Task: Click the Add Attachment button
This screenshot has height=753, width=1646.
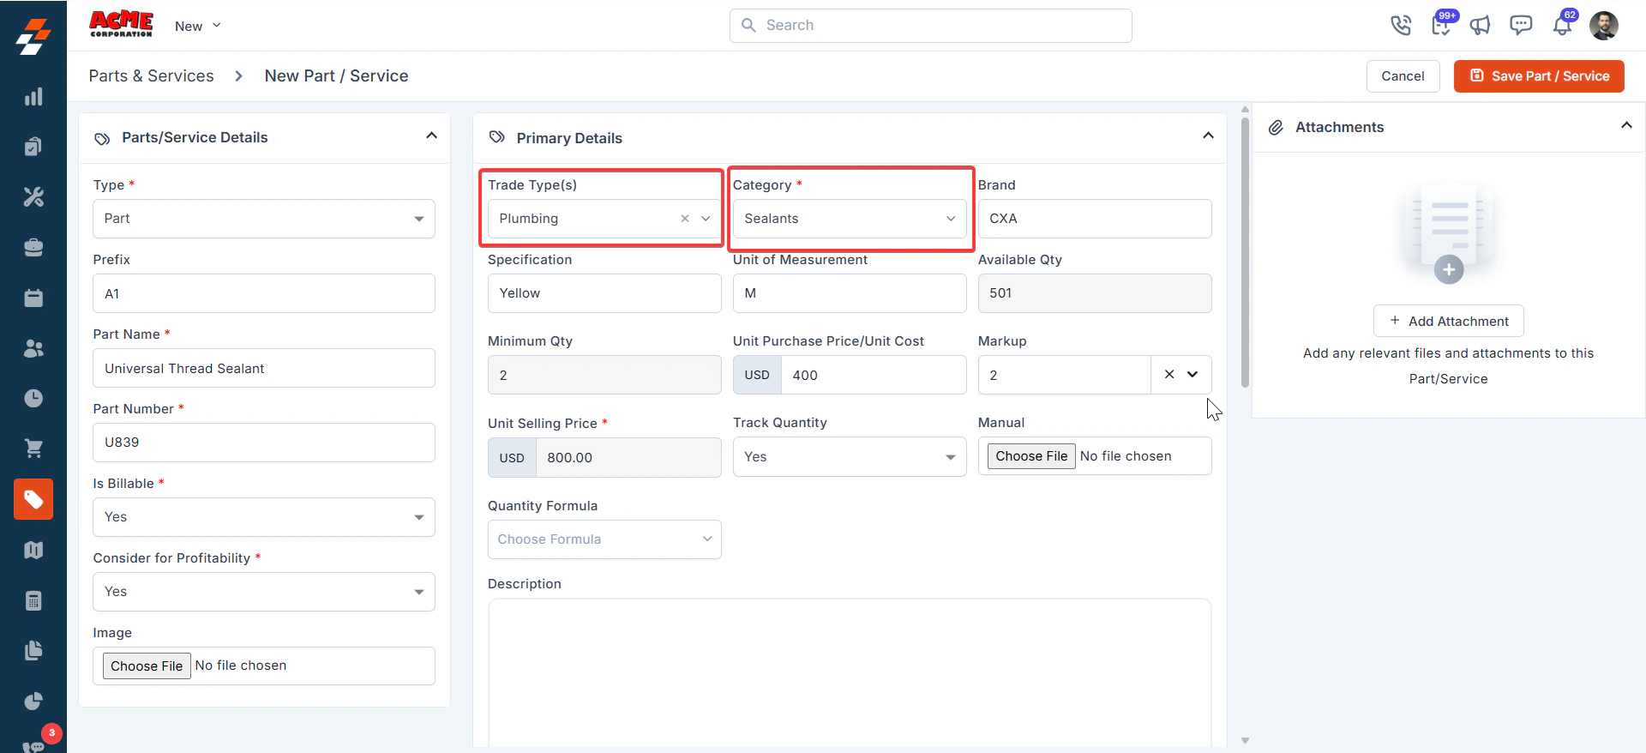Action: 1449,321
